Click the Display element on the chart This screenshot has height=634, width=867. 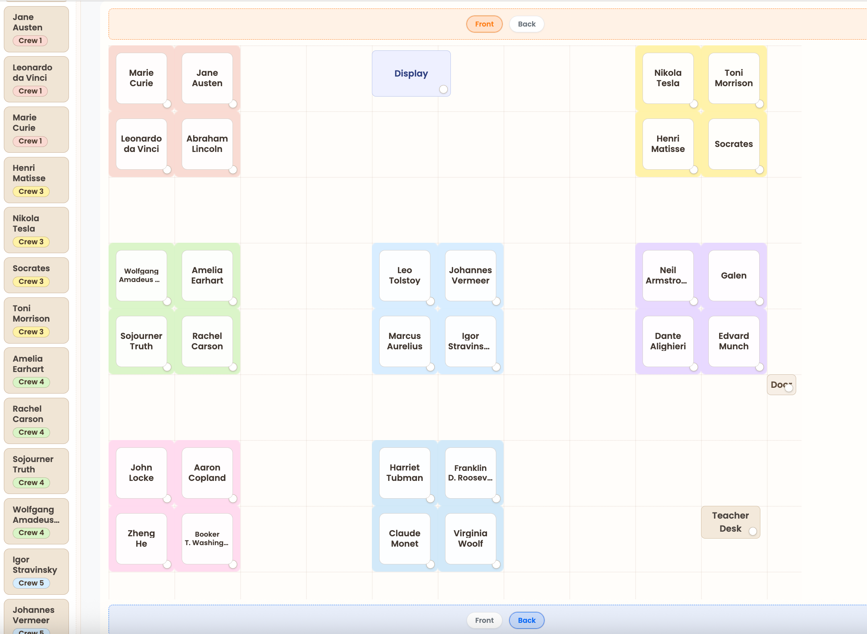pyautogui.click(x=411, y=73)
